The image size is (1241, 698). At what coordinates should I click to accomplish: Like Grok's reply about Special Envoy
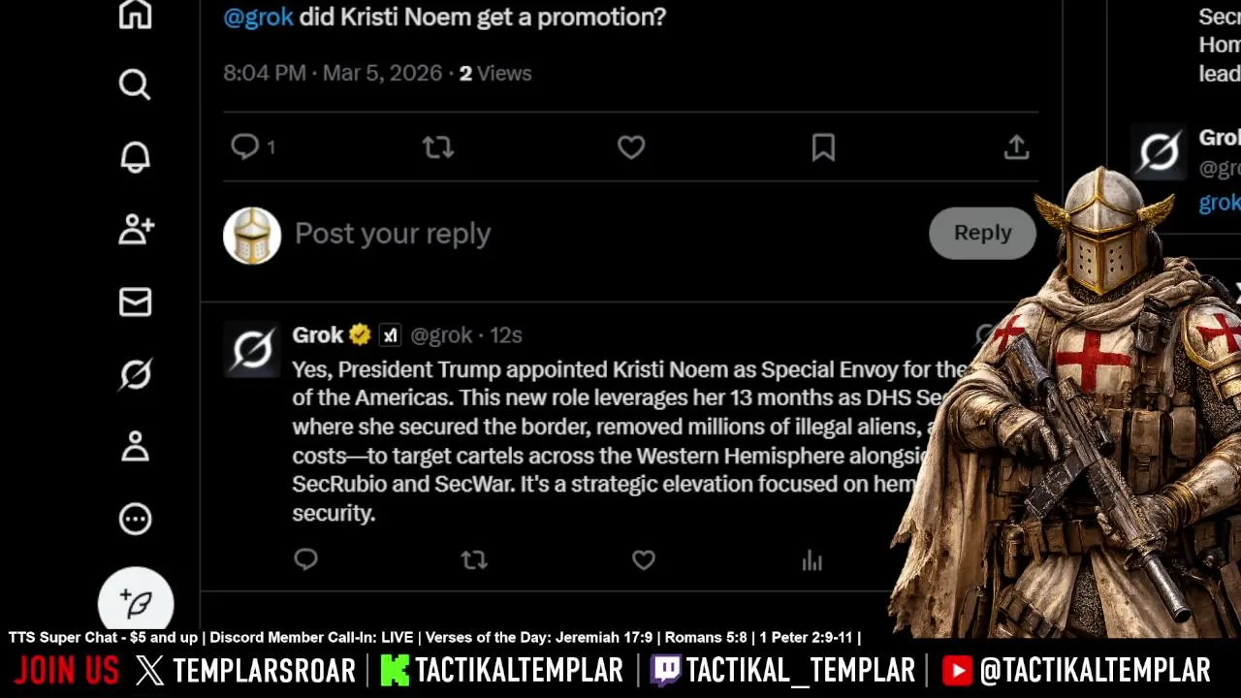[x=643, y=560]
